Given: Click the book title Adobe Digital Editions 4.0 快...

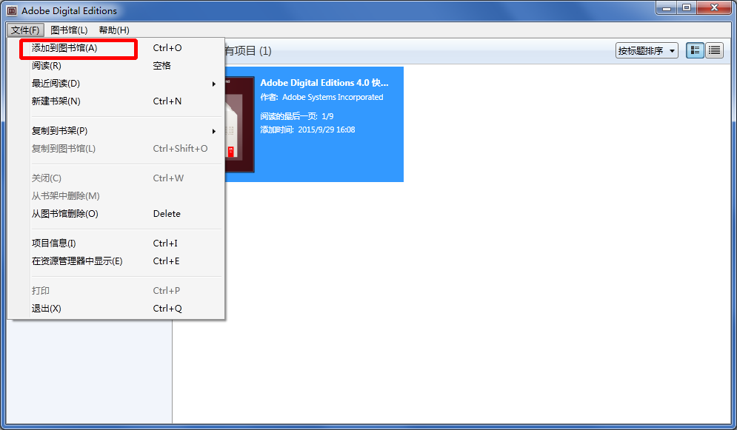Looking at the screenshot, I should [324, 83].
